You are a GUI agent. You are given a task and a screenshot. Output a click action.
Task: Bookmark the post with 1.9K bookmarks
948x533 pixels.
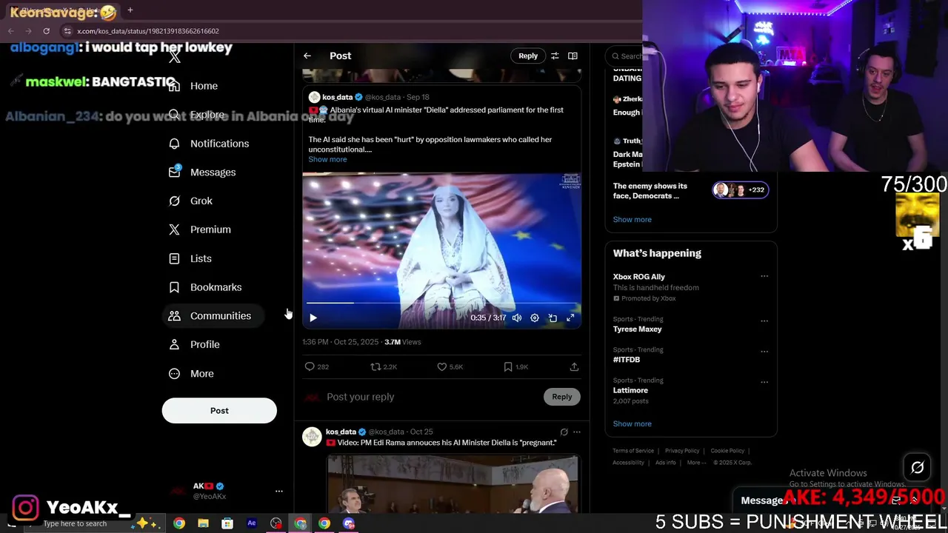515,366
